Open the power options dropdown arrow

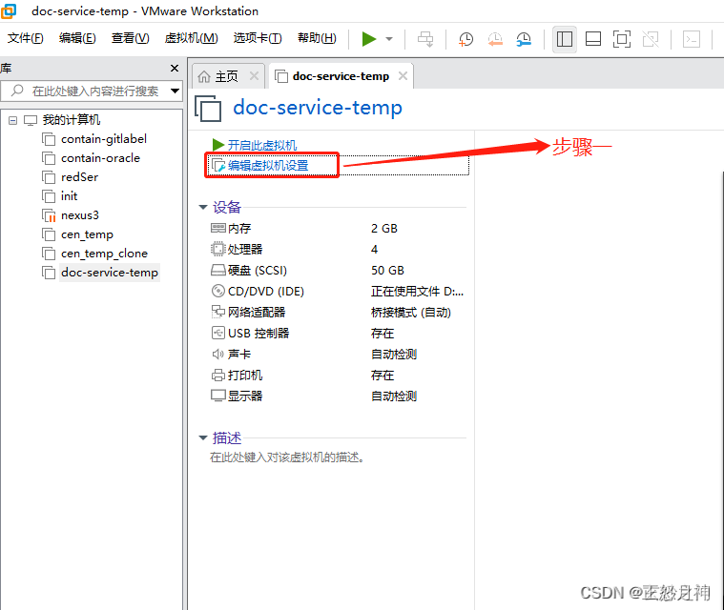(x=389, y=39)
